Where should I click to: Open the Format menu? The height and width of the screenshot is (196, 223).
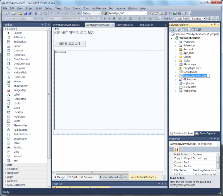point(76,8)
